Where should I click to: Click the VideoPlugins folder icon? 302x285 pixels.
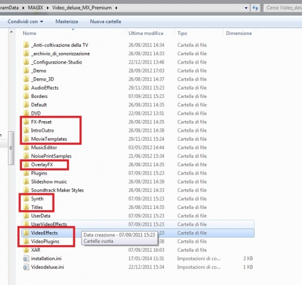click(26, 241)
